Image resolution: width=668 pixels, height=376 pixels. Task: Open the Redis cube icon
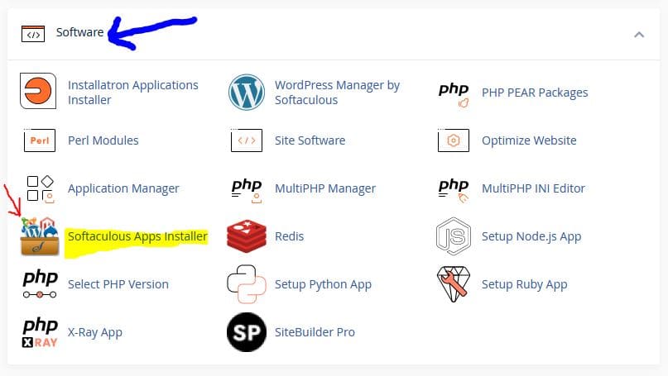tap(247, 236)
